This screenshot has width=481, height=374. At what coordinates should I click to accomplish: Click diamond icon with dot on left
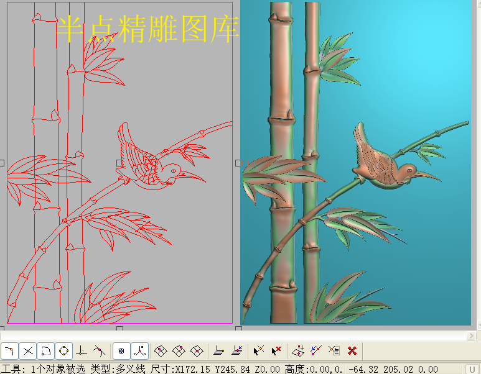(x=161, y=351)
